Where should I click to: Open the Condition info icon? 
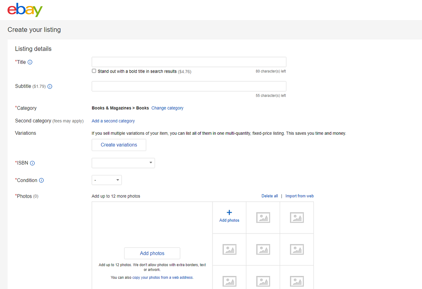[x=42, y=180]
